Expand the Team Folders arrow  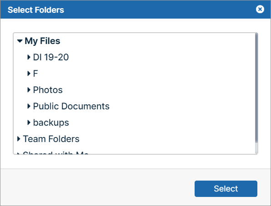click(19, 139)
